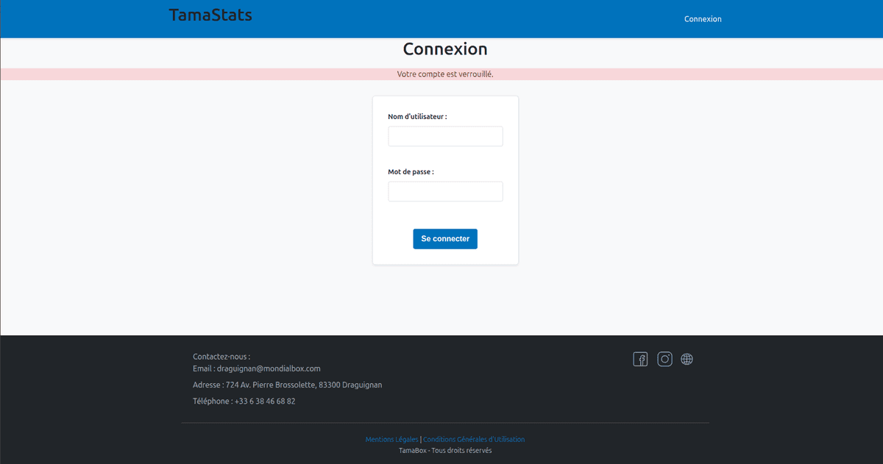The height and width of the screenshot is (464, 883).
Task: Click the 'Mot de passe :' label
Action: [x=411, y=172]
